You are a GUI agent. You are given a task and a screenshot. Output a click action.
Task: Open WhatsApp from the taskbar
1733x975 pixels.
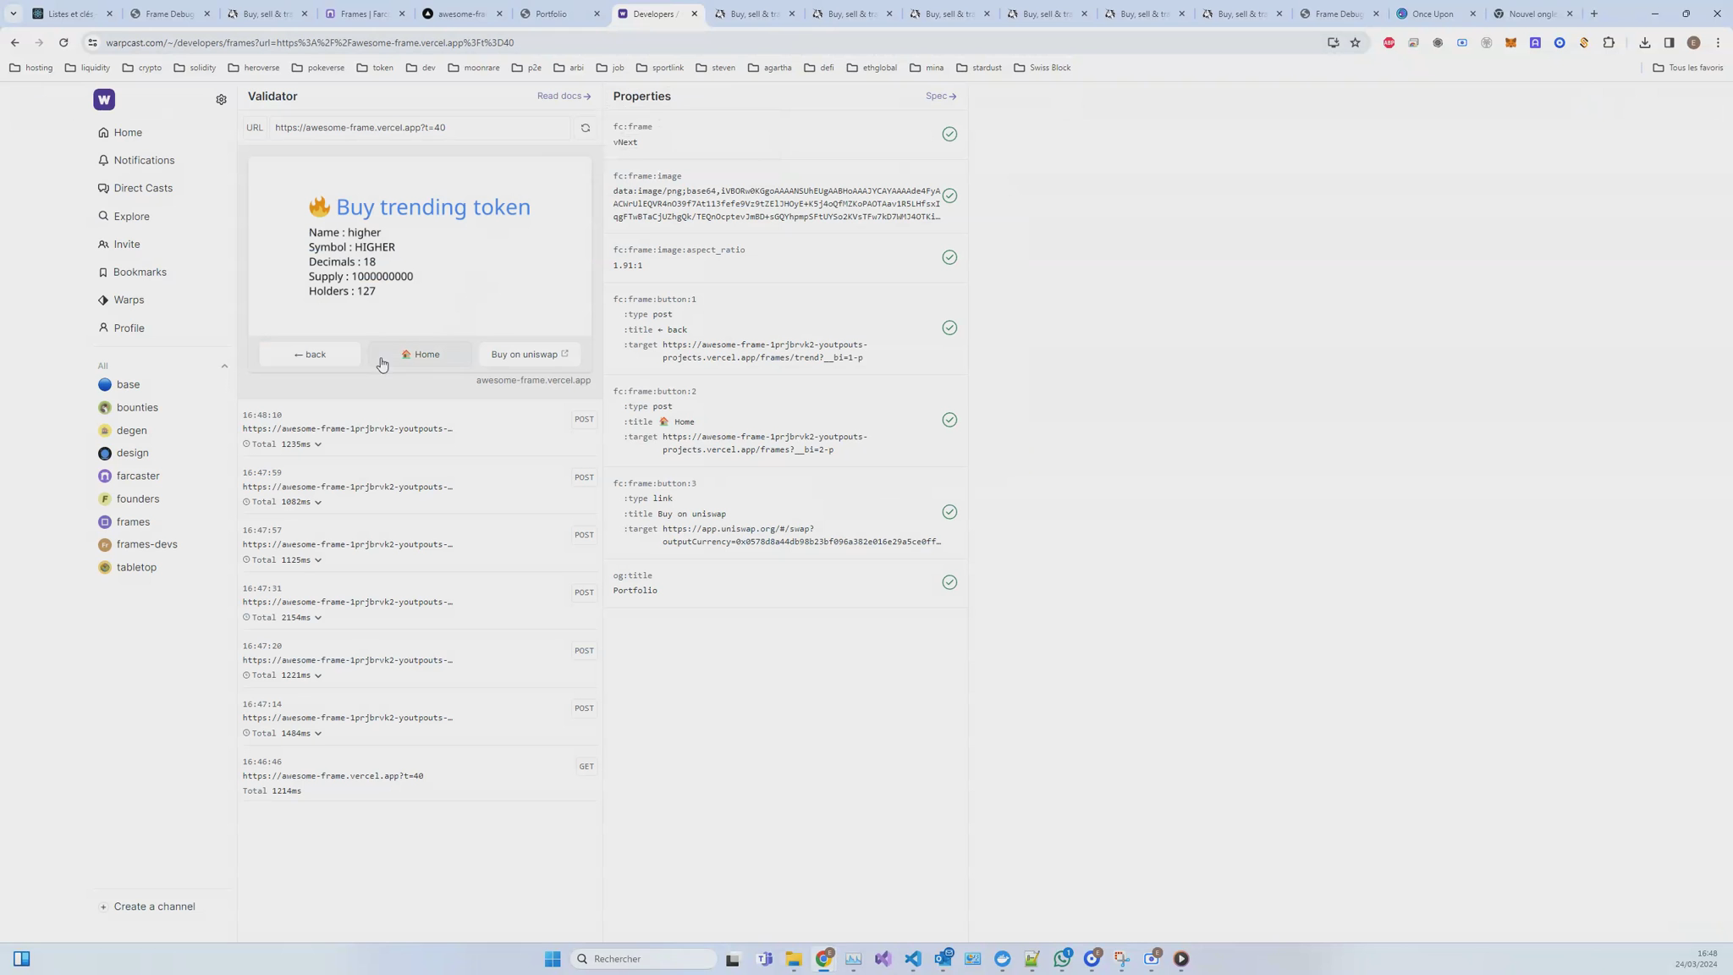click(1062, 959)
